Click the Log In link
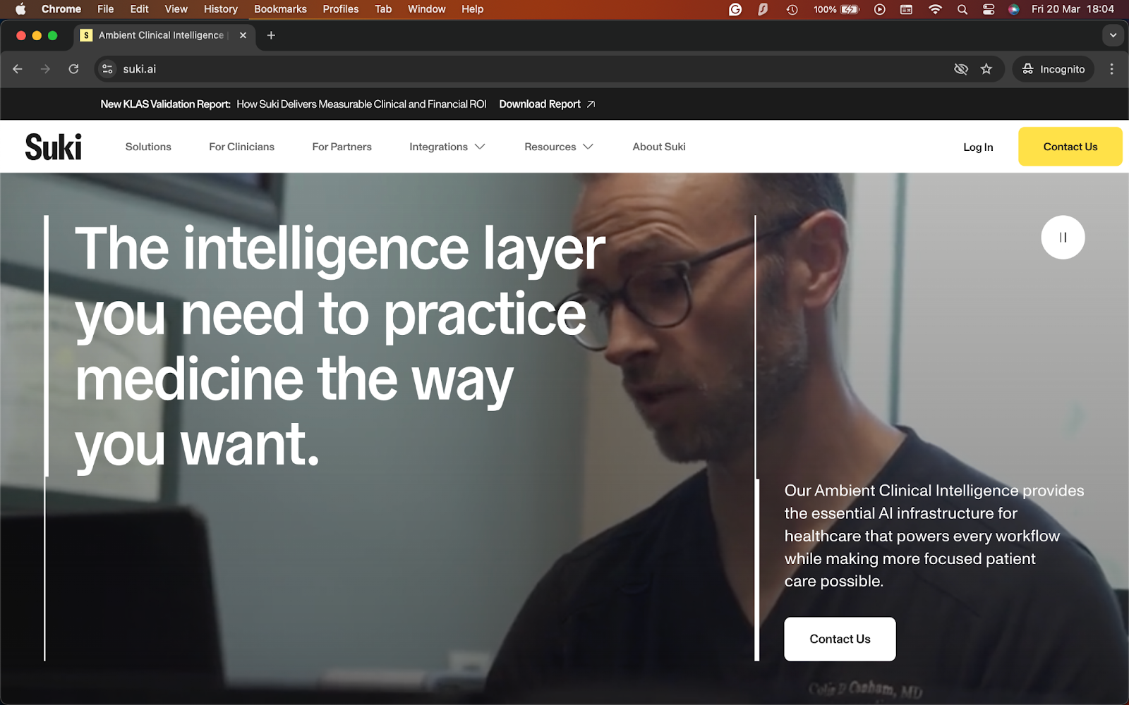This screenshot has height=705, width=1129. [x=978, y=147]
